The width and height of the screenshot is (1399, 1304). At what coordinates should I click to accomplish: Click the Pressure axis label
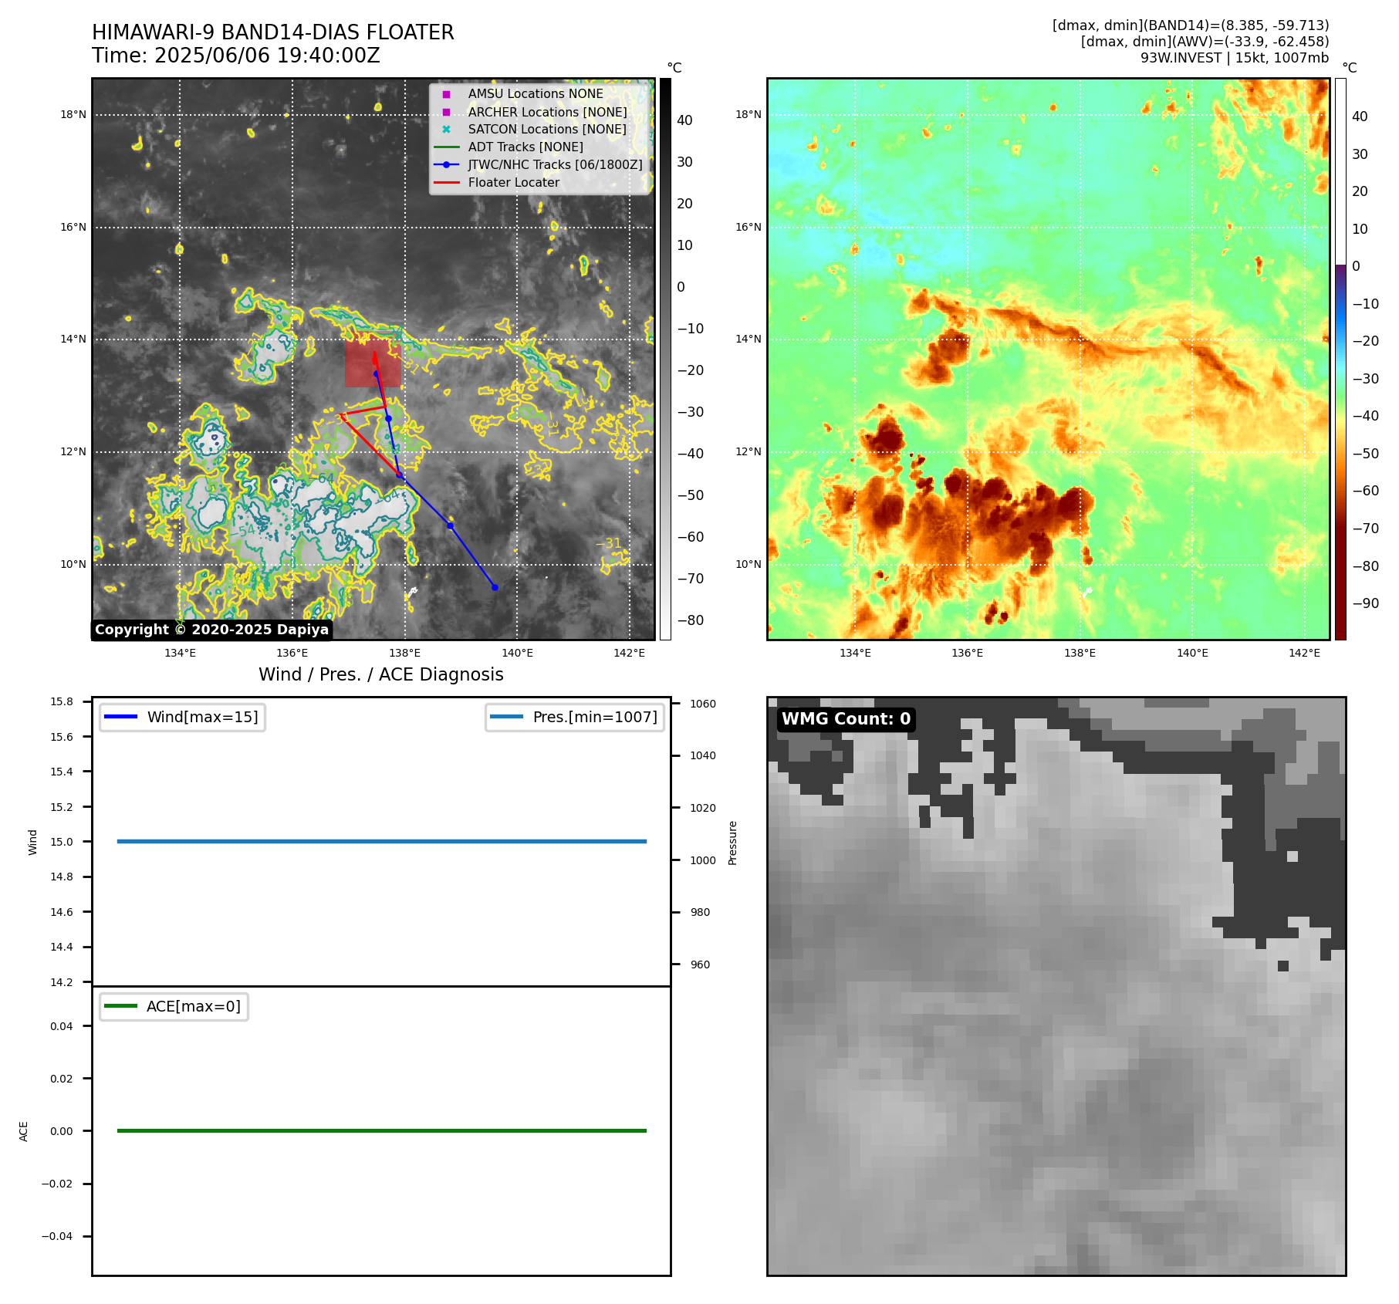733,843
